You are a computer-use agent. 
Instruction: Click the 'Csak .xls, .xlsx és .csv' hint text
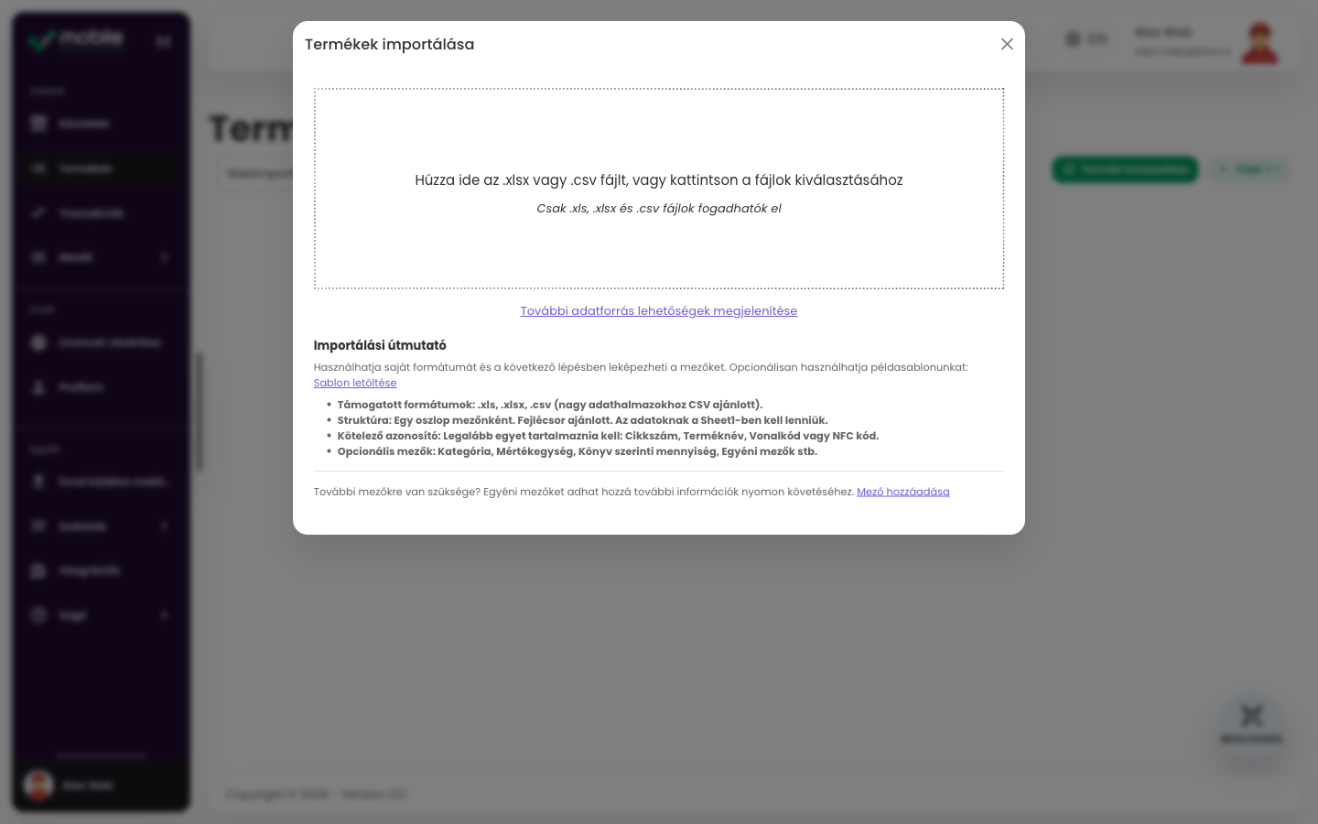[x=659, y=209]
